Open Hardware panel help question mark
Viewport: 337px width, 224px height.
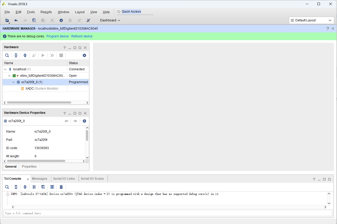click(65, 48)
